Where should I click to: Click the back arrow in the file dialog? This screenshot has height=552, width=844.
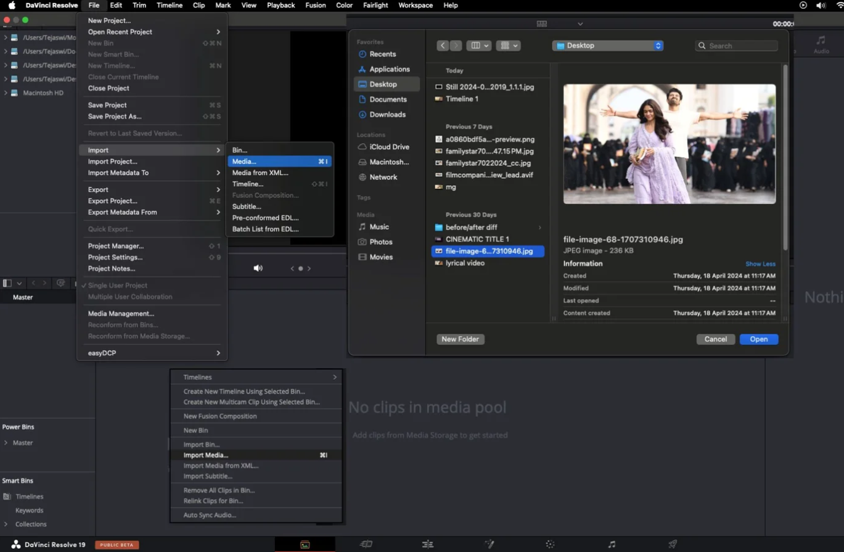point(441,45)
